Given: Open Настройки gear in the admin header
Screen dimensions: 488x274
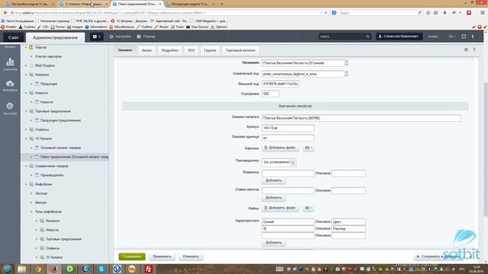Looking at the screenshot, I should tap(120, 37).
